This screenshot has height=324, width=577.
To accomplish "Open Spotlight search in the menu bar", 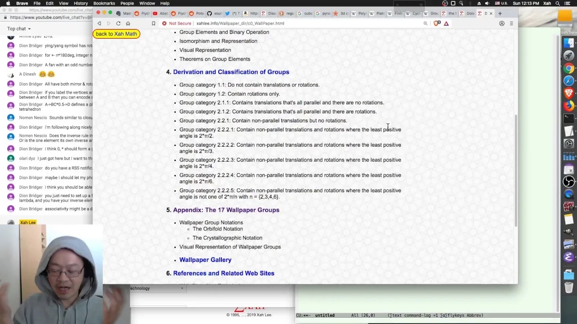I will [558, 3].
